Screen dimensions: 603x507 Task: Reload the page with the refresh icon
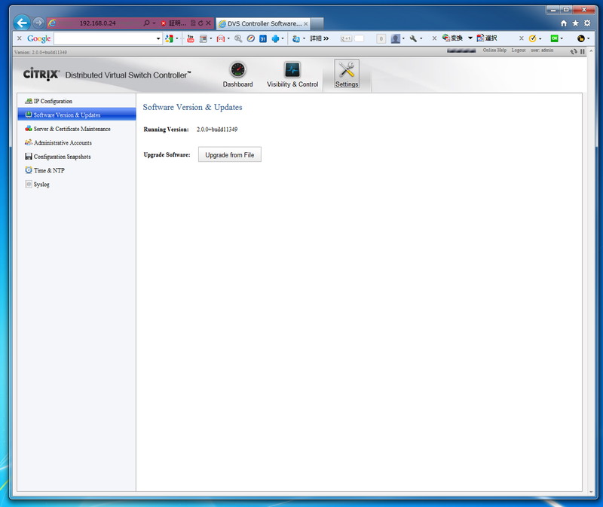tap(200, 23)
